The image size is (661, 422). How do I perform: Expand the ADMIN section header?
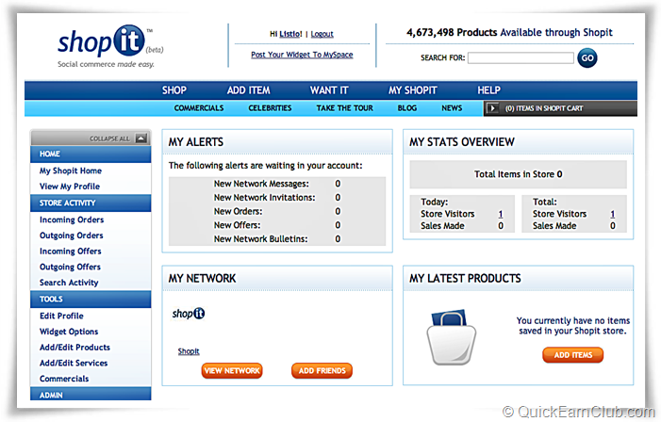tap(91, 394)
